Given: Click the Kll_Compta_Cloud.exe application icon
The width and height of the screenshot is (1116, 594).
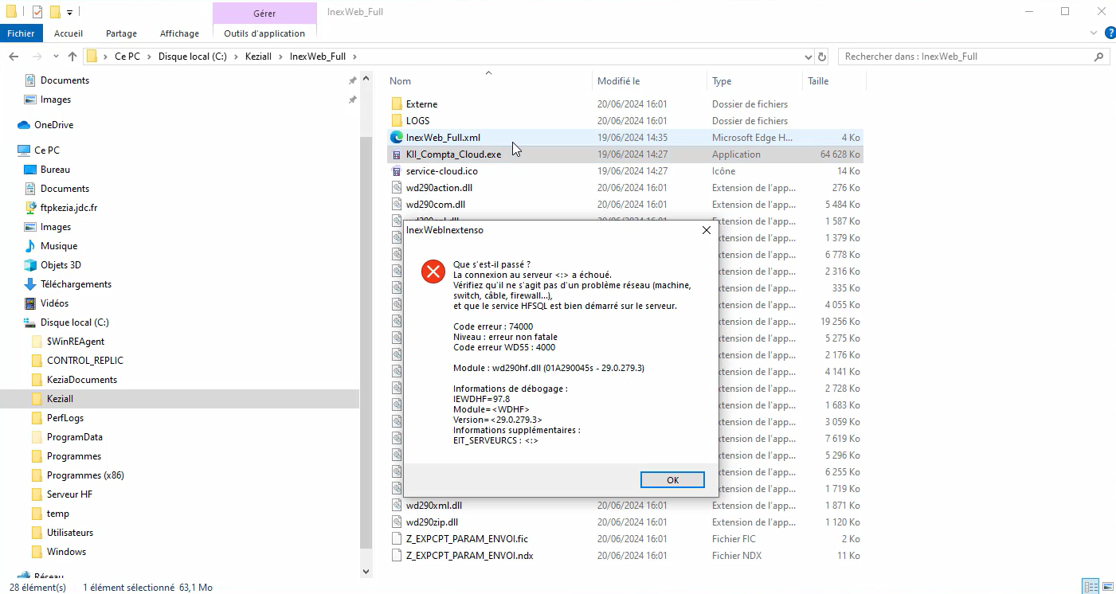Looking at the screenshot, I should [397, 154].
